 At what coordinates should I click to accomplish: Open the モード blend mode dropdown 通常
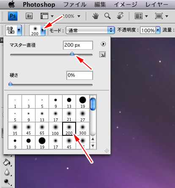[90, 30]
